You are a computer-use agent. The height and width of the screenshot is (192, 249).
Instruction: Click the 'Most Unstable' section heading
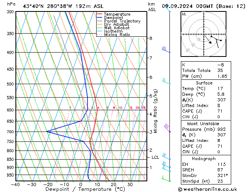(203, 124)
